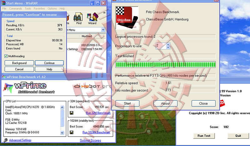Click the Score value 102
This screenshot has height=146, width=250.
[x=226, y=127]
